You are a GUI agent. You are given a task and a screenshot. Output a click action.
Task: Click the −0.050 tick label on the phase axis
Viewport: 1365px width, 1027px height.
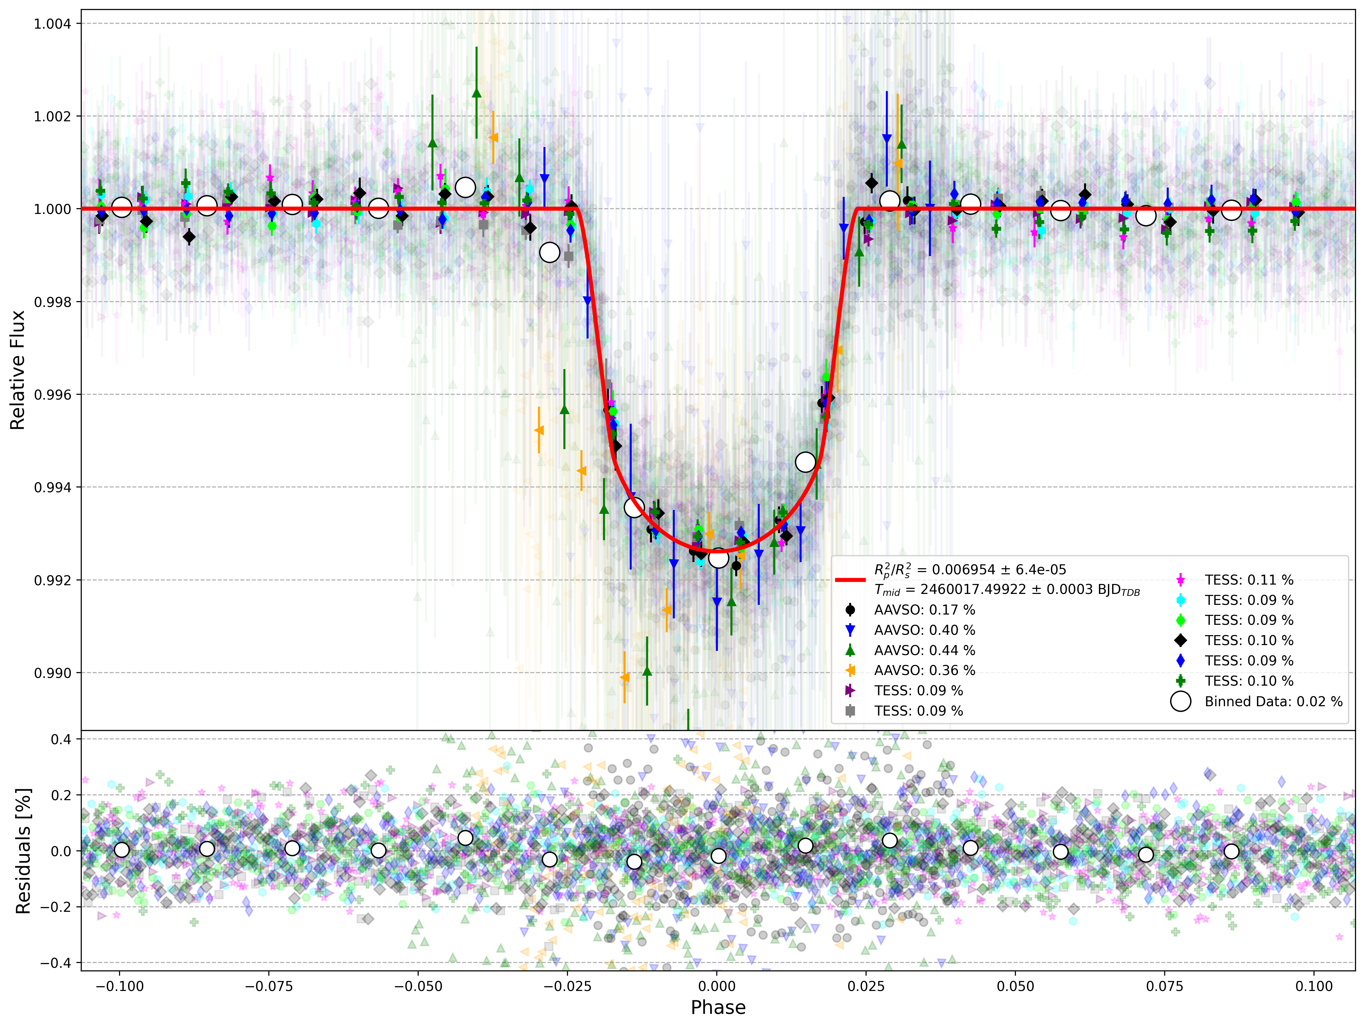(x=418, y=986)
